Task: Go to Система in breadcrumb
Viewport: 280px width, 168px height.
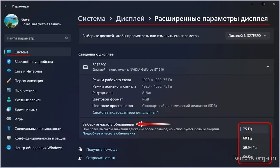Action: pos(92,19)
